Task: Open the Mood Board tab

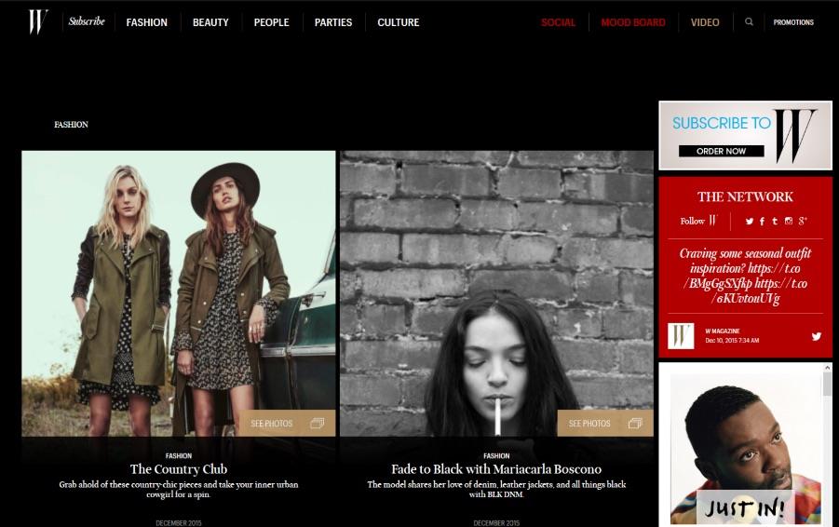Action: pos(633,22)
